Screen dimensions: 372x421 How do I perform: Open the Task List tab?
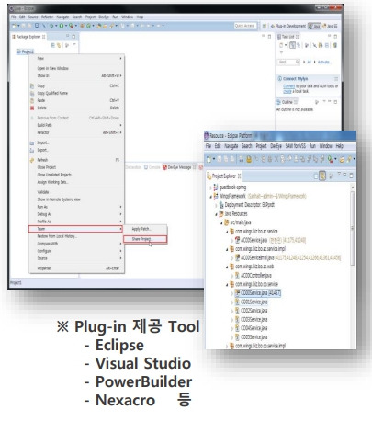288,37
